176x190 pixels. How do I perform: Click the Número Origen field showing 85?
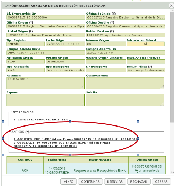106,44
